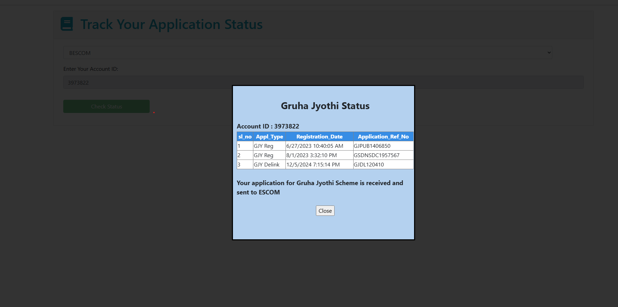Image resolution: width=618 pixels, height=307 pixels.
Task: Open the BESCOM provider dropdown
Action: tap(307, 53)
